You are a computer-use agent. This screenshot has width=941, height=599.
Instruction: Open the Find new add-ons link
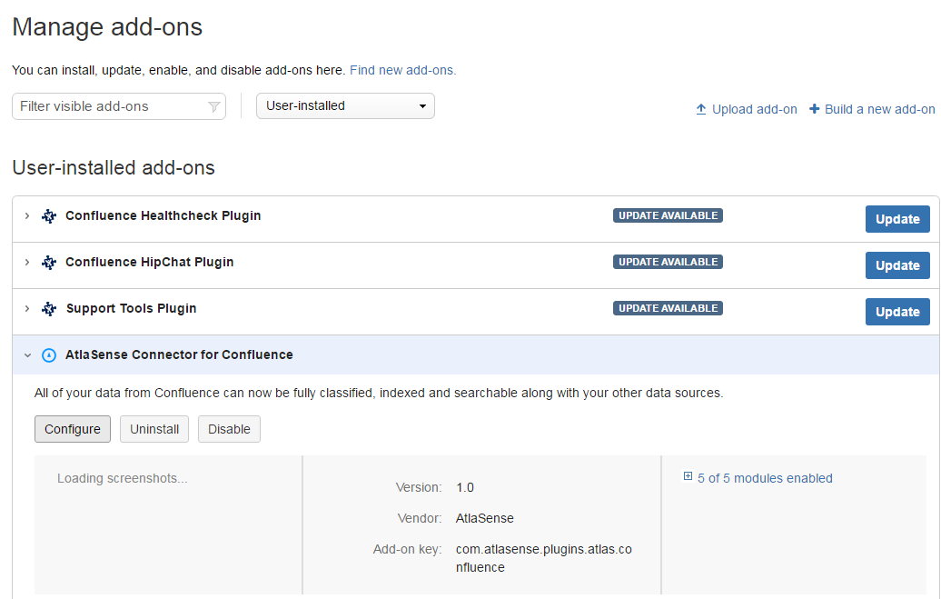pos(402,70)
